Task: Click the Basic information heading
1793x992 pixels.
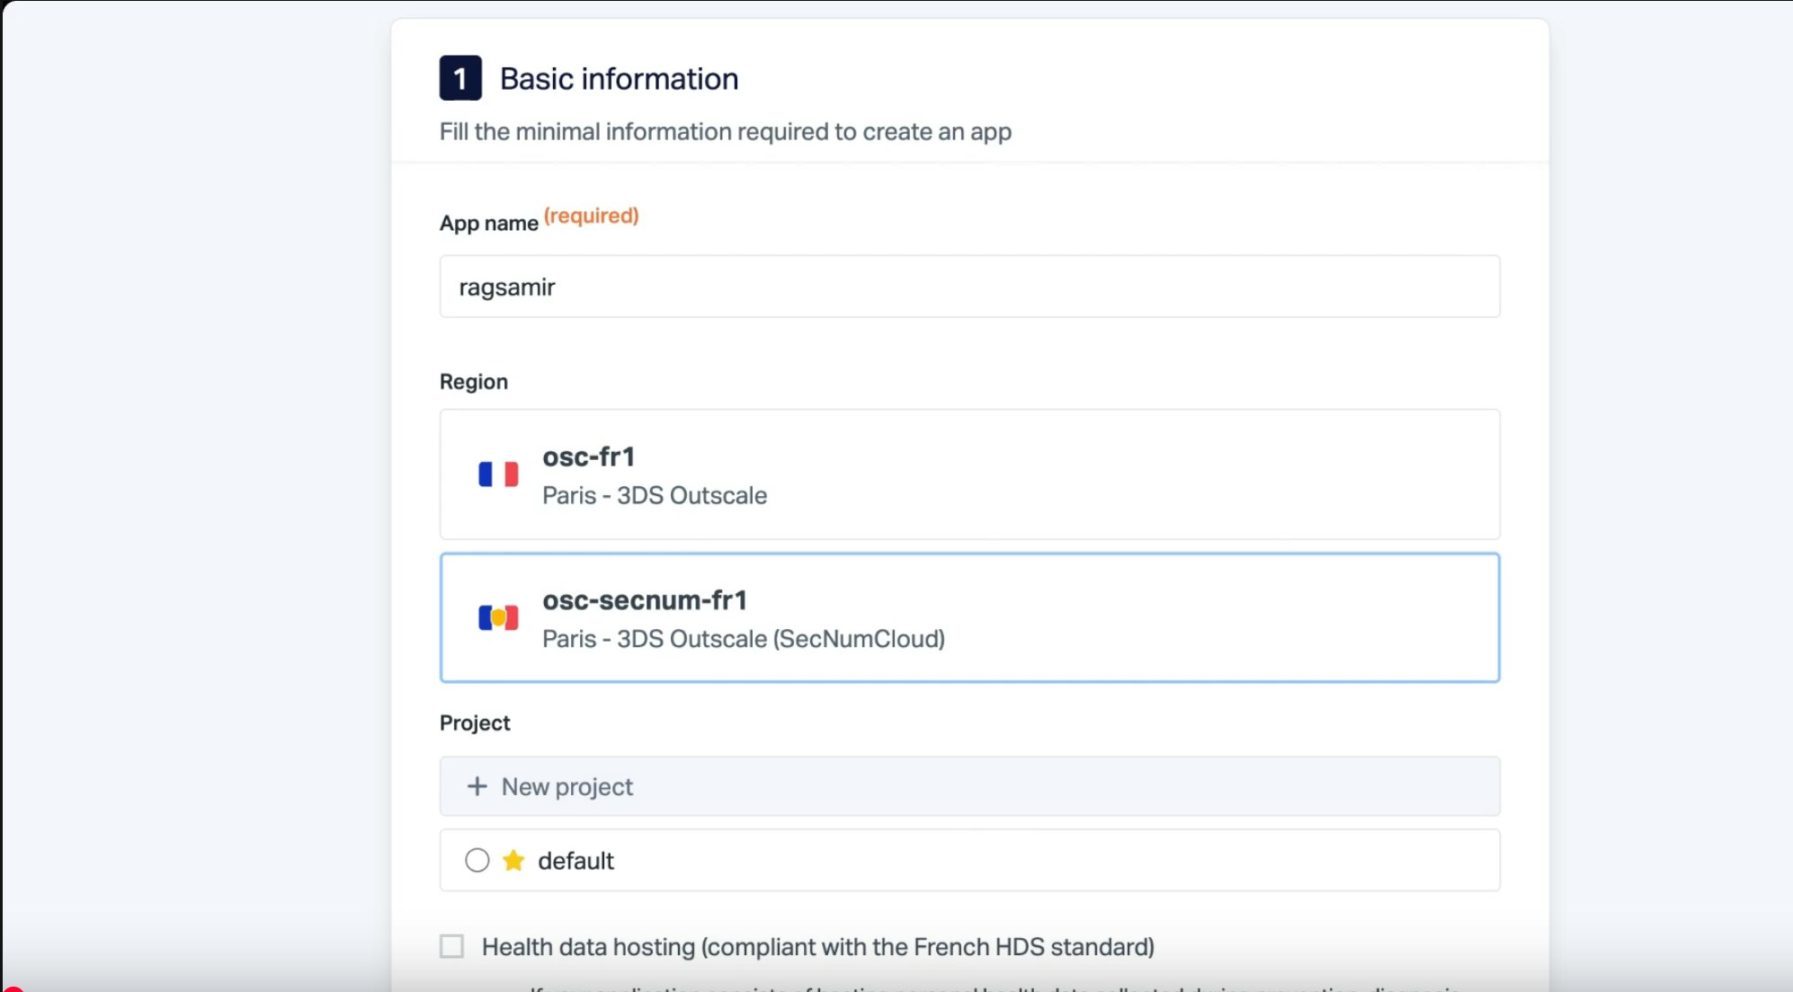Action: (619, 78)
